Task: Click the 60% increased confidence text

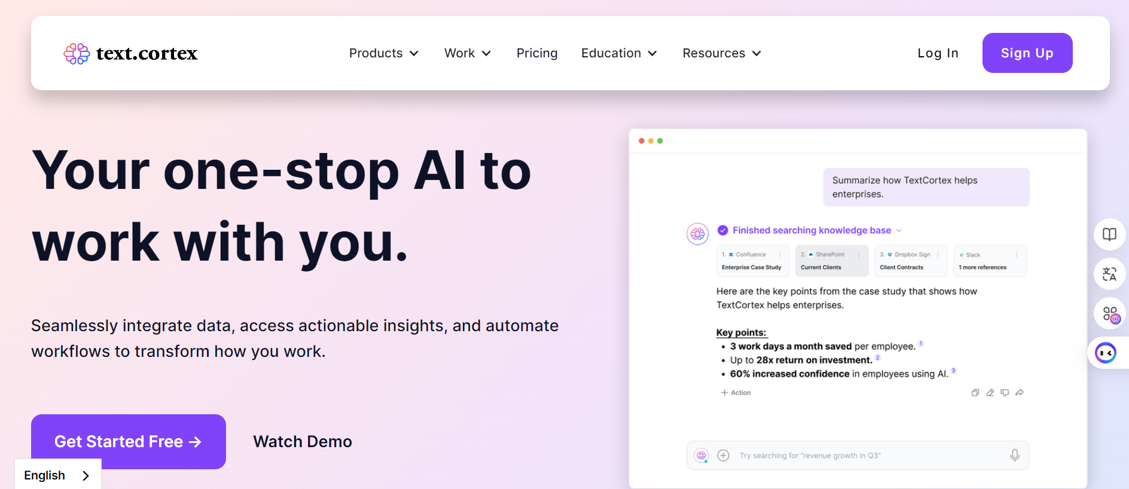Action: point(789,374)
